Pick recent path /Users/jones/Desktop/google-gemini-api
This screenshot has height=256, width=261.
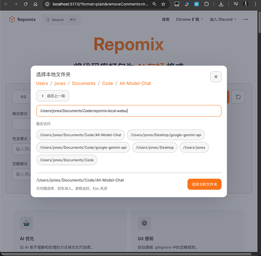166,135
